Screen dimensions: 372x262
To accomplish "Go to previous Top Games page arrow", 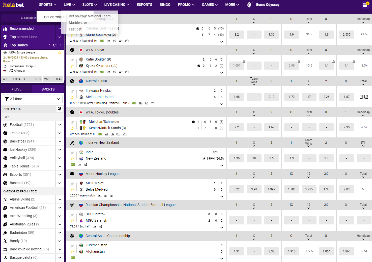I will pyautogui.click(x=49, y=45).
